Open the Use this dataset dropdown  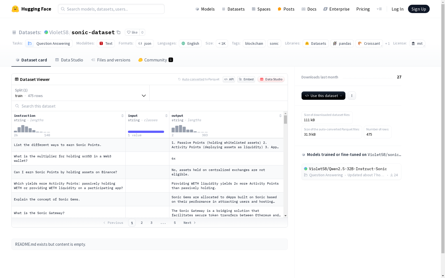pos(323,96)
